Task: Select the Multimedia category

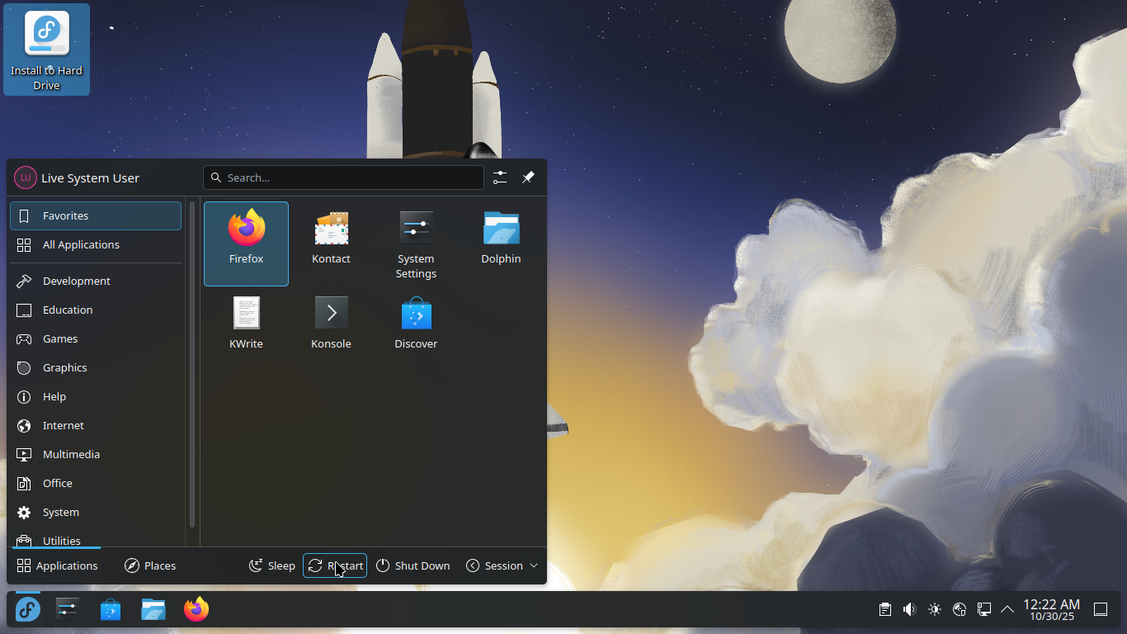Action: (96, 454)
